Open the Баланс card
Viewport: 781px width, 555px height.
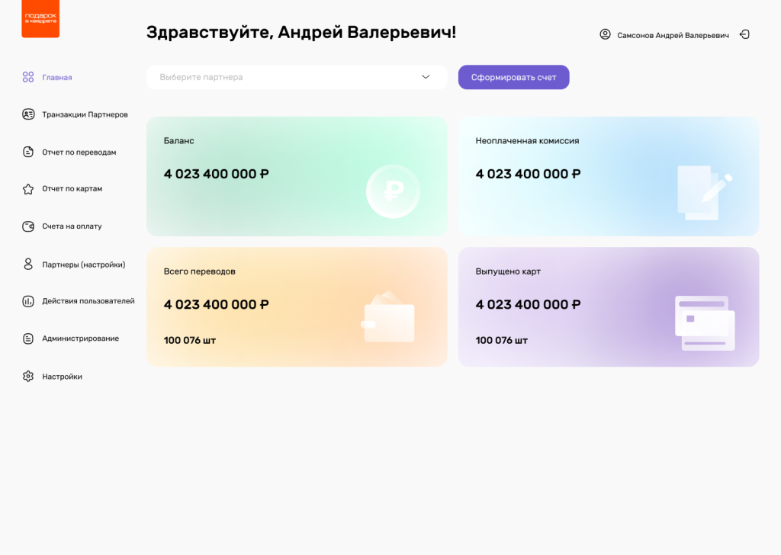point(297,176)
